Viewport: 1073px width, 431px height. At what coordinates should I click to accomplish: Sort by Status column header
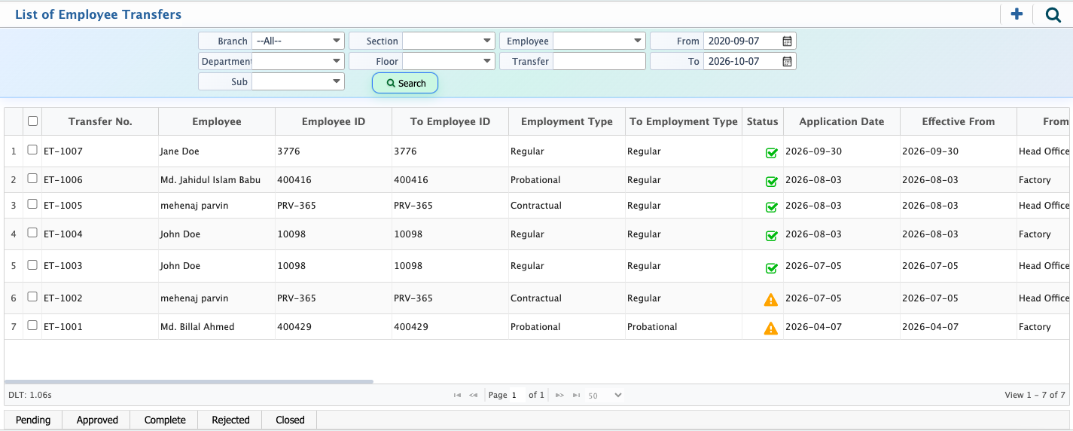click(x=762, y=121)
